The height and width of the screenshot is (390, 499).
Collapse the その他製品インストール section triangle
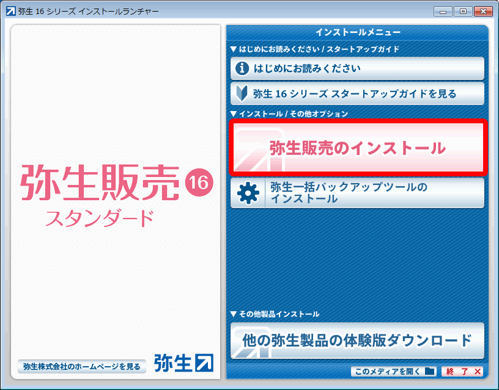click(233, 314)
